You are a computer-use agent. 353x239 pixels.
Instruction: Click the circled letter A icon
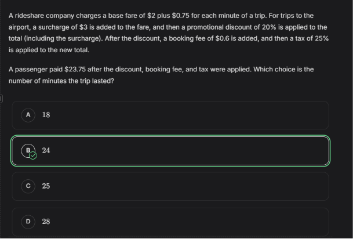[28, 115]
